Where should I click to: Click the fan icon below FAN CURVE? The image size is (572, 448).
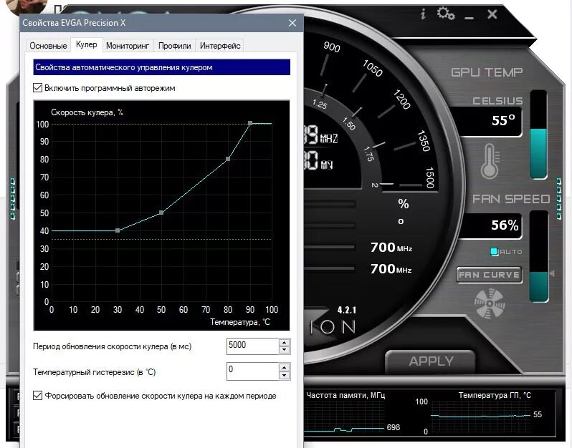pos(489,303)
